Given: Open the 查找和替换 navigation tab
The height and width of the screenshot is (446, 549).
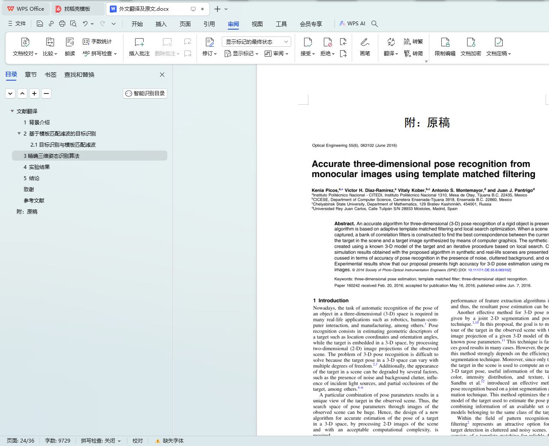Looking at the screenshot, I should click(79, 75).
